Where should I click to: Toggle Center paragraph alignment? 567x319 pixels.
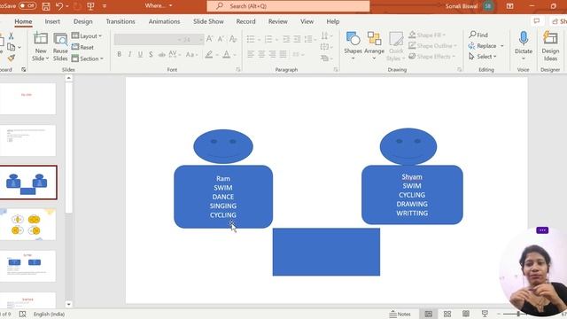[261, 54]
